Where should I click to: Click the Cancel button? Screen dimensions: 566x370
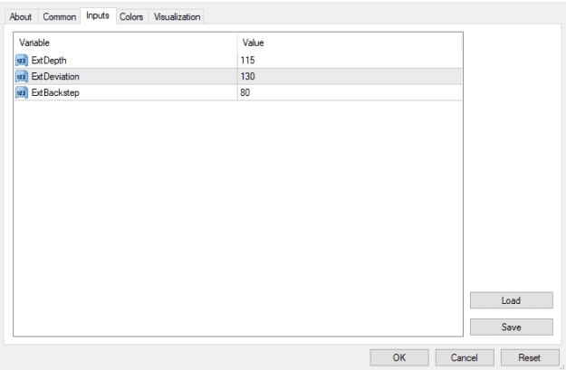point(465,357)
